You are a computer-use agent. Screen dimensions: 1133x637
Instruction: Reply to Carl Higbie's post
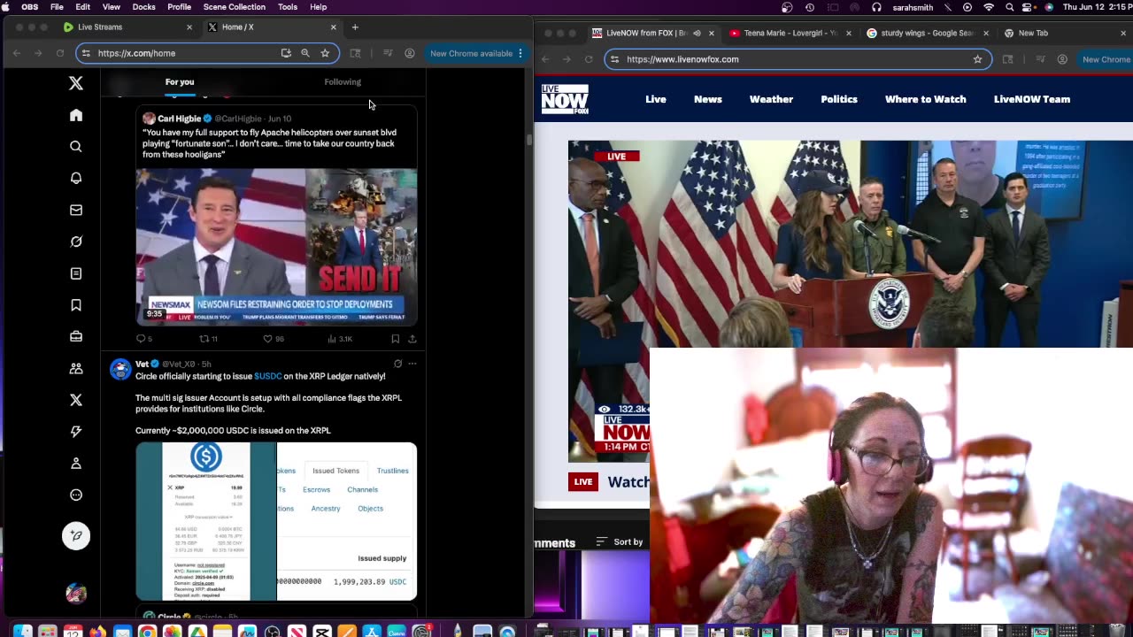click(141, 339)
